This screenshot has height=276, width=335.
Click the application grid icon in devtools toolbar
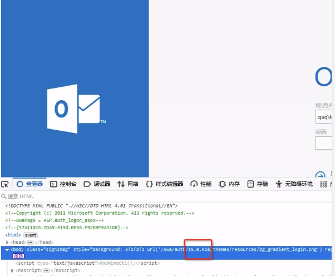pyautogui.click(x=323, y=184)
